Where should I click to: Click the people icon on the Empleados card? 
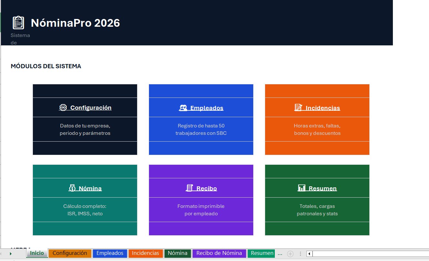click(x=184, y=107)
